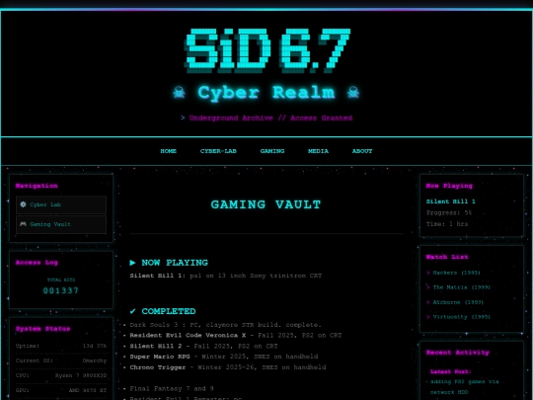Click Resident Evil Code Veronica X entry
533x400 pixels.
(x=236, y=336)
